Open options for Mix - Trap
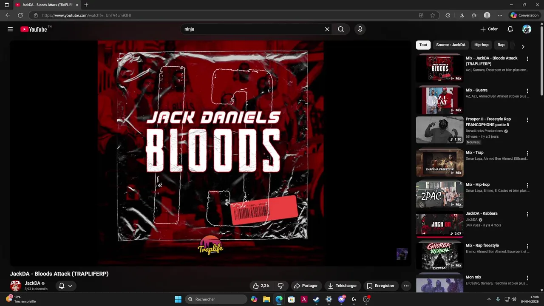The width and height of the screenshot is (544, 306). [527, 153]
